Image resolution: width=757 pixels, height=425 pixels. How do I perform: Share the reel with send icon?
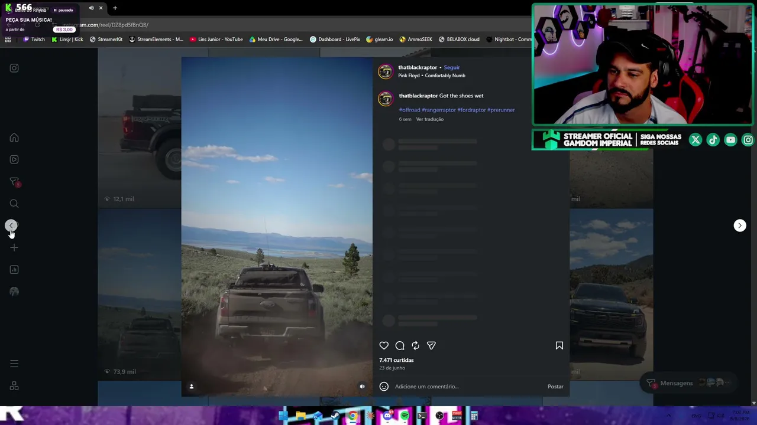click(x=431, y=346)
